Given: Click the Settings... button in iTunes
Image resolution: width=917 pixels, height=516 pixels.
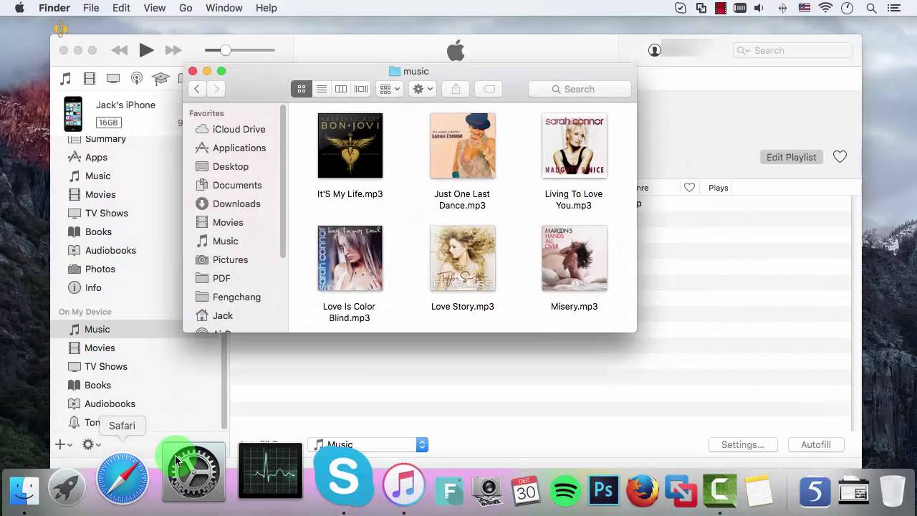Looking at the screenshot, I should coord(742,444).
